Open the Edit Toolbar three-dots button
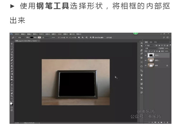The image size is (181, 126). 12,99
